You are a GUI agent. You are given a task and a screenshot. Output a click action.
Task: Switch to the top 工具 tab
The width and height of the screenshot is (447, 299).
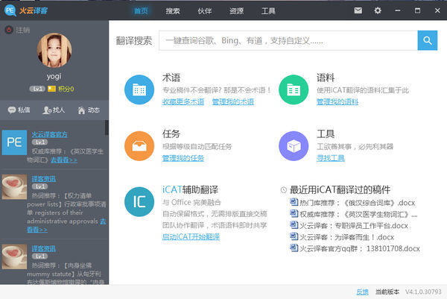click(268, 11)
